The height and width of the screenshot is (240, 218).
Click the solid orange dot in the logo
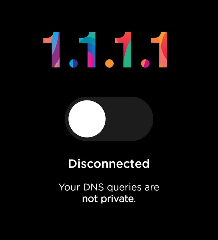[x=109, y=63]
